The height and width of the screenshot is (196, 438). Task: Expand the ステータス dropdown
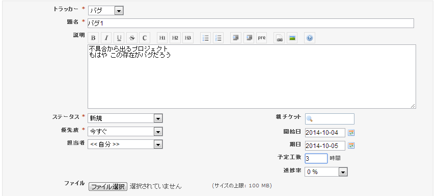click(x=125, y=118)
